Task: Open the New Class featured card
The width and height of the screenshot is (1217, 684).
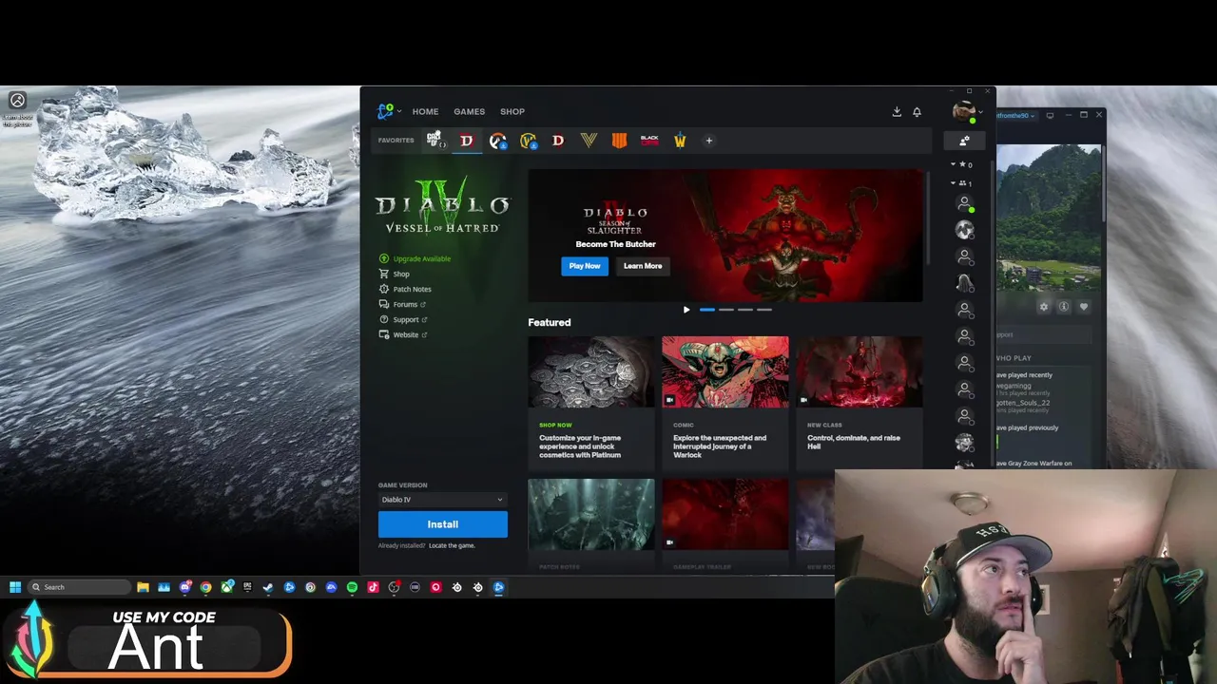Action: pos(860,402)
